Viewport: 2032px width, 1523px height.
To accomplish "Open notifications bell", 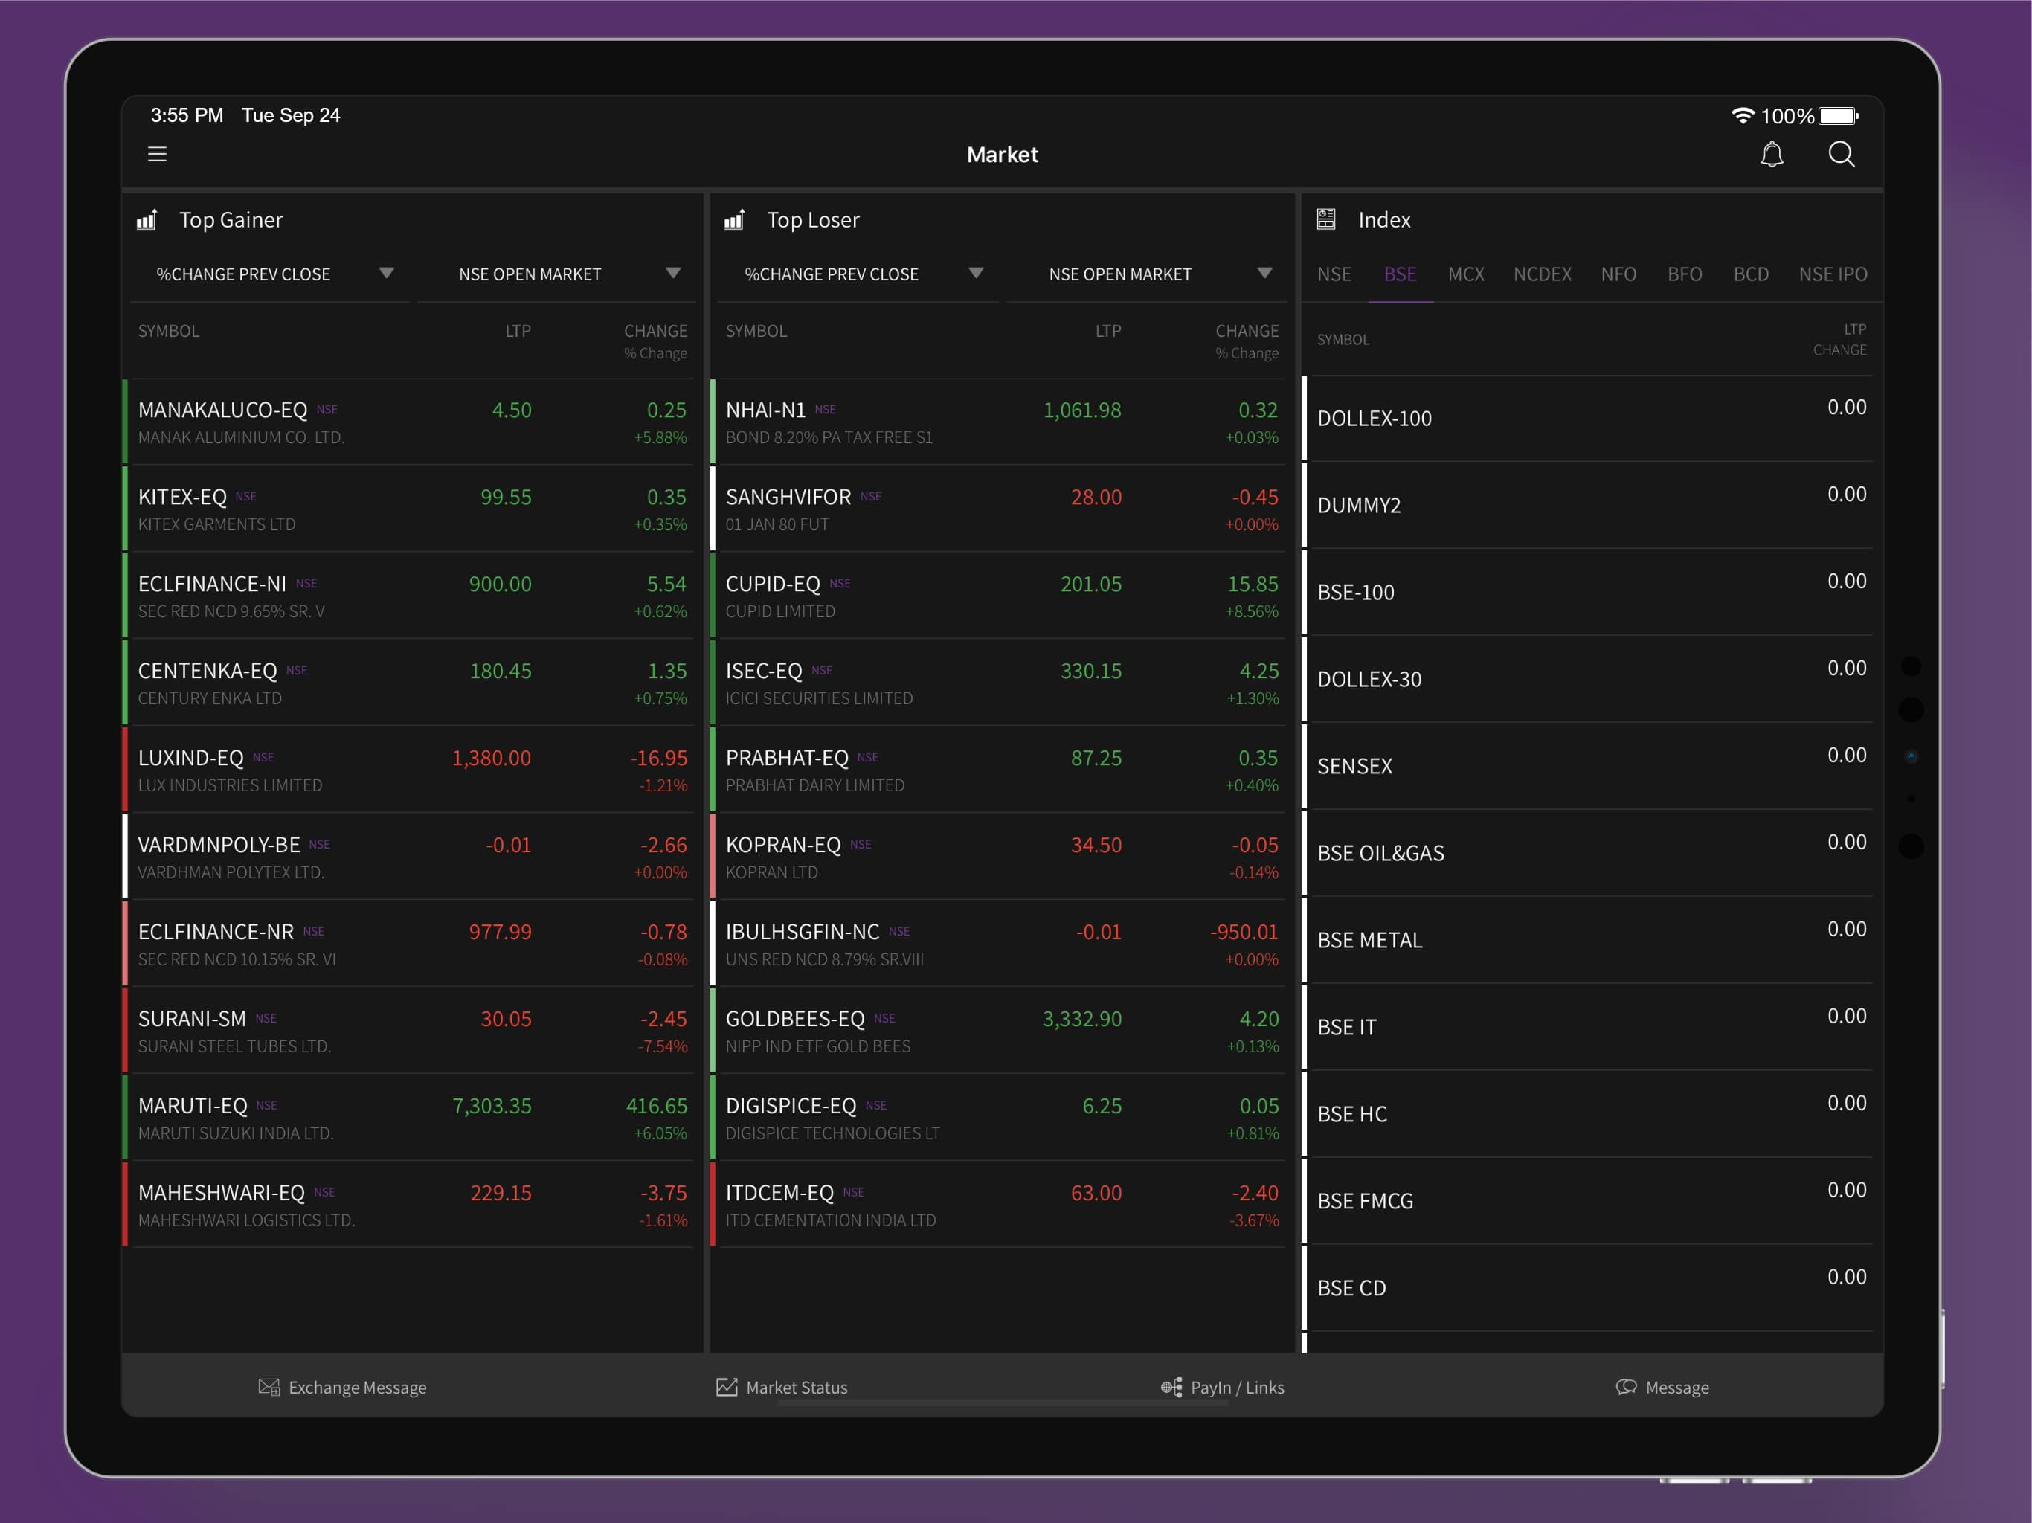I will 1771,155.
